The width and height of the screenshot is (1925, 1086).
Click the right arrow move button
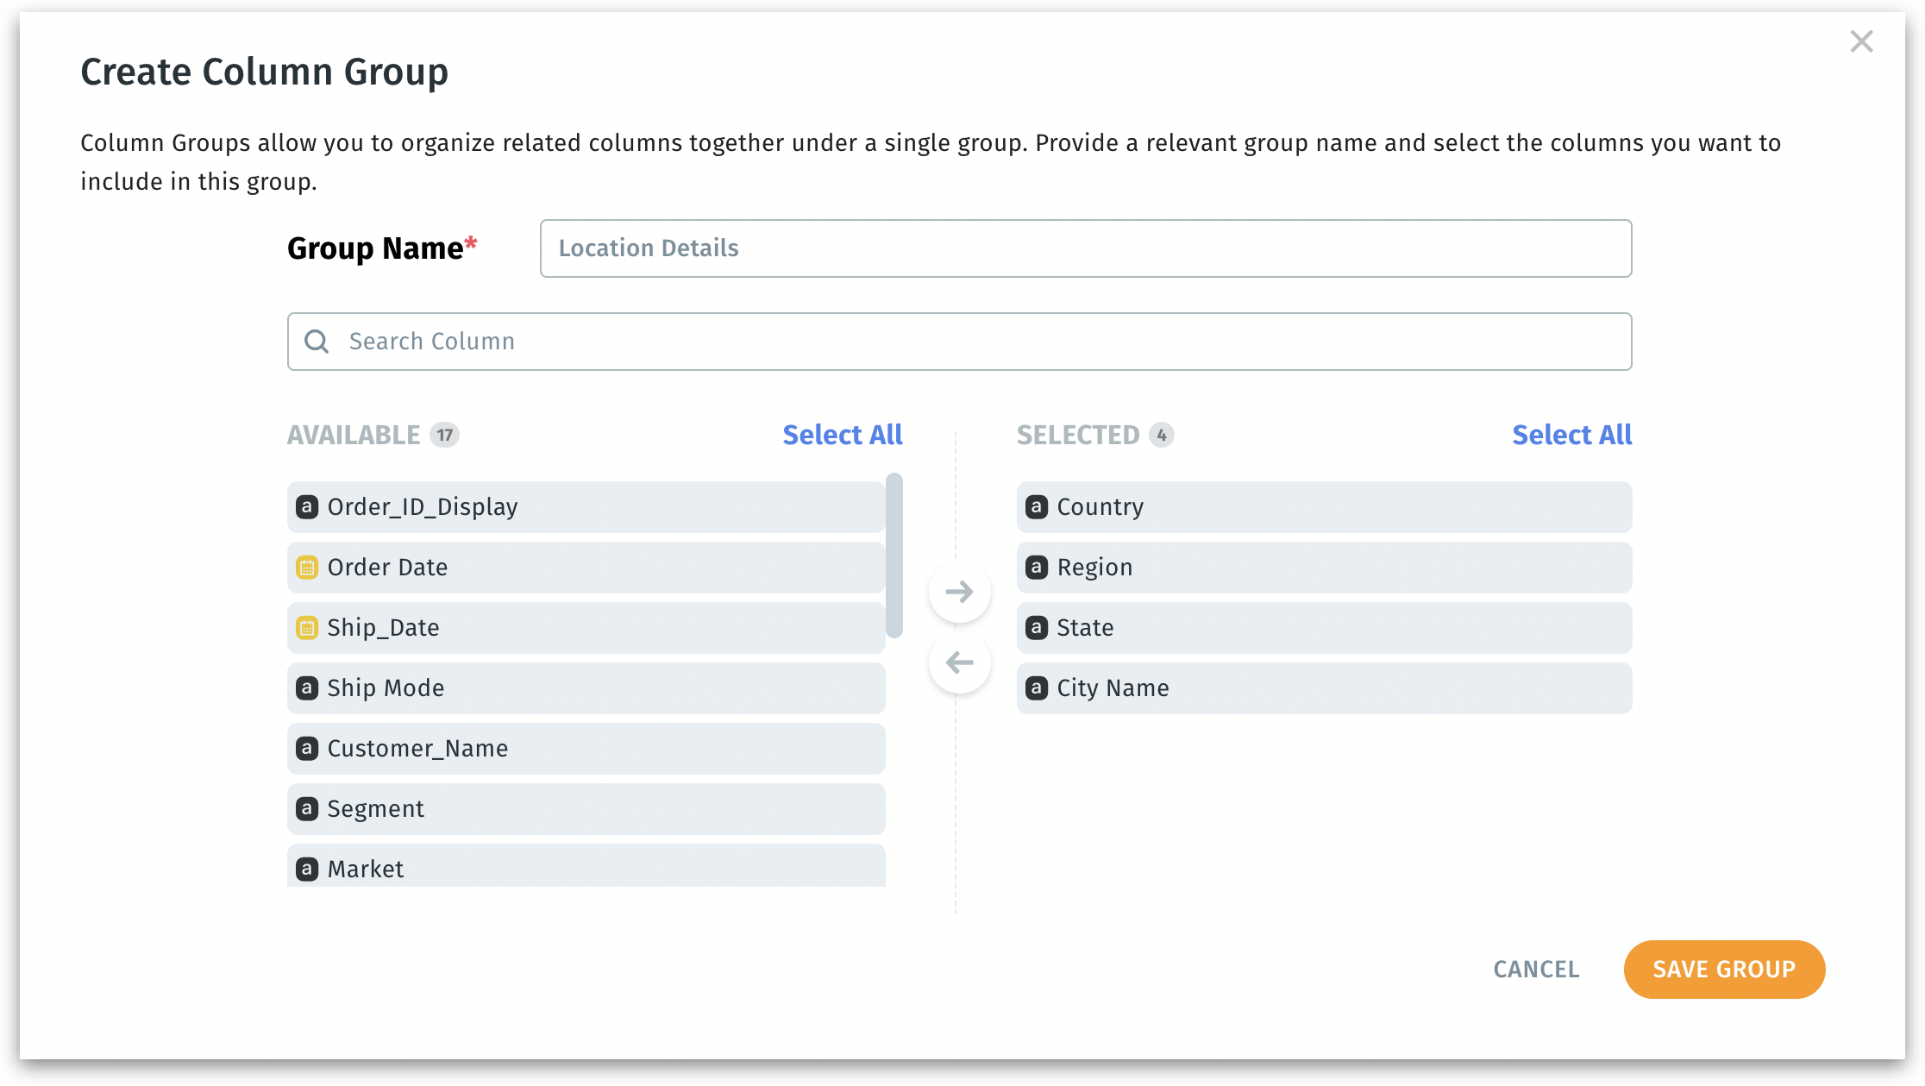pos(959,592)
